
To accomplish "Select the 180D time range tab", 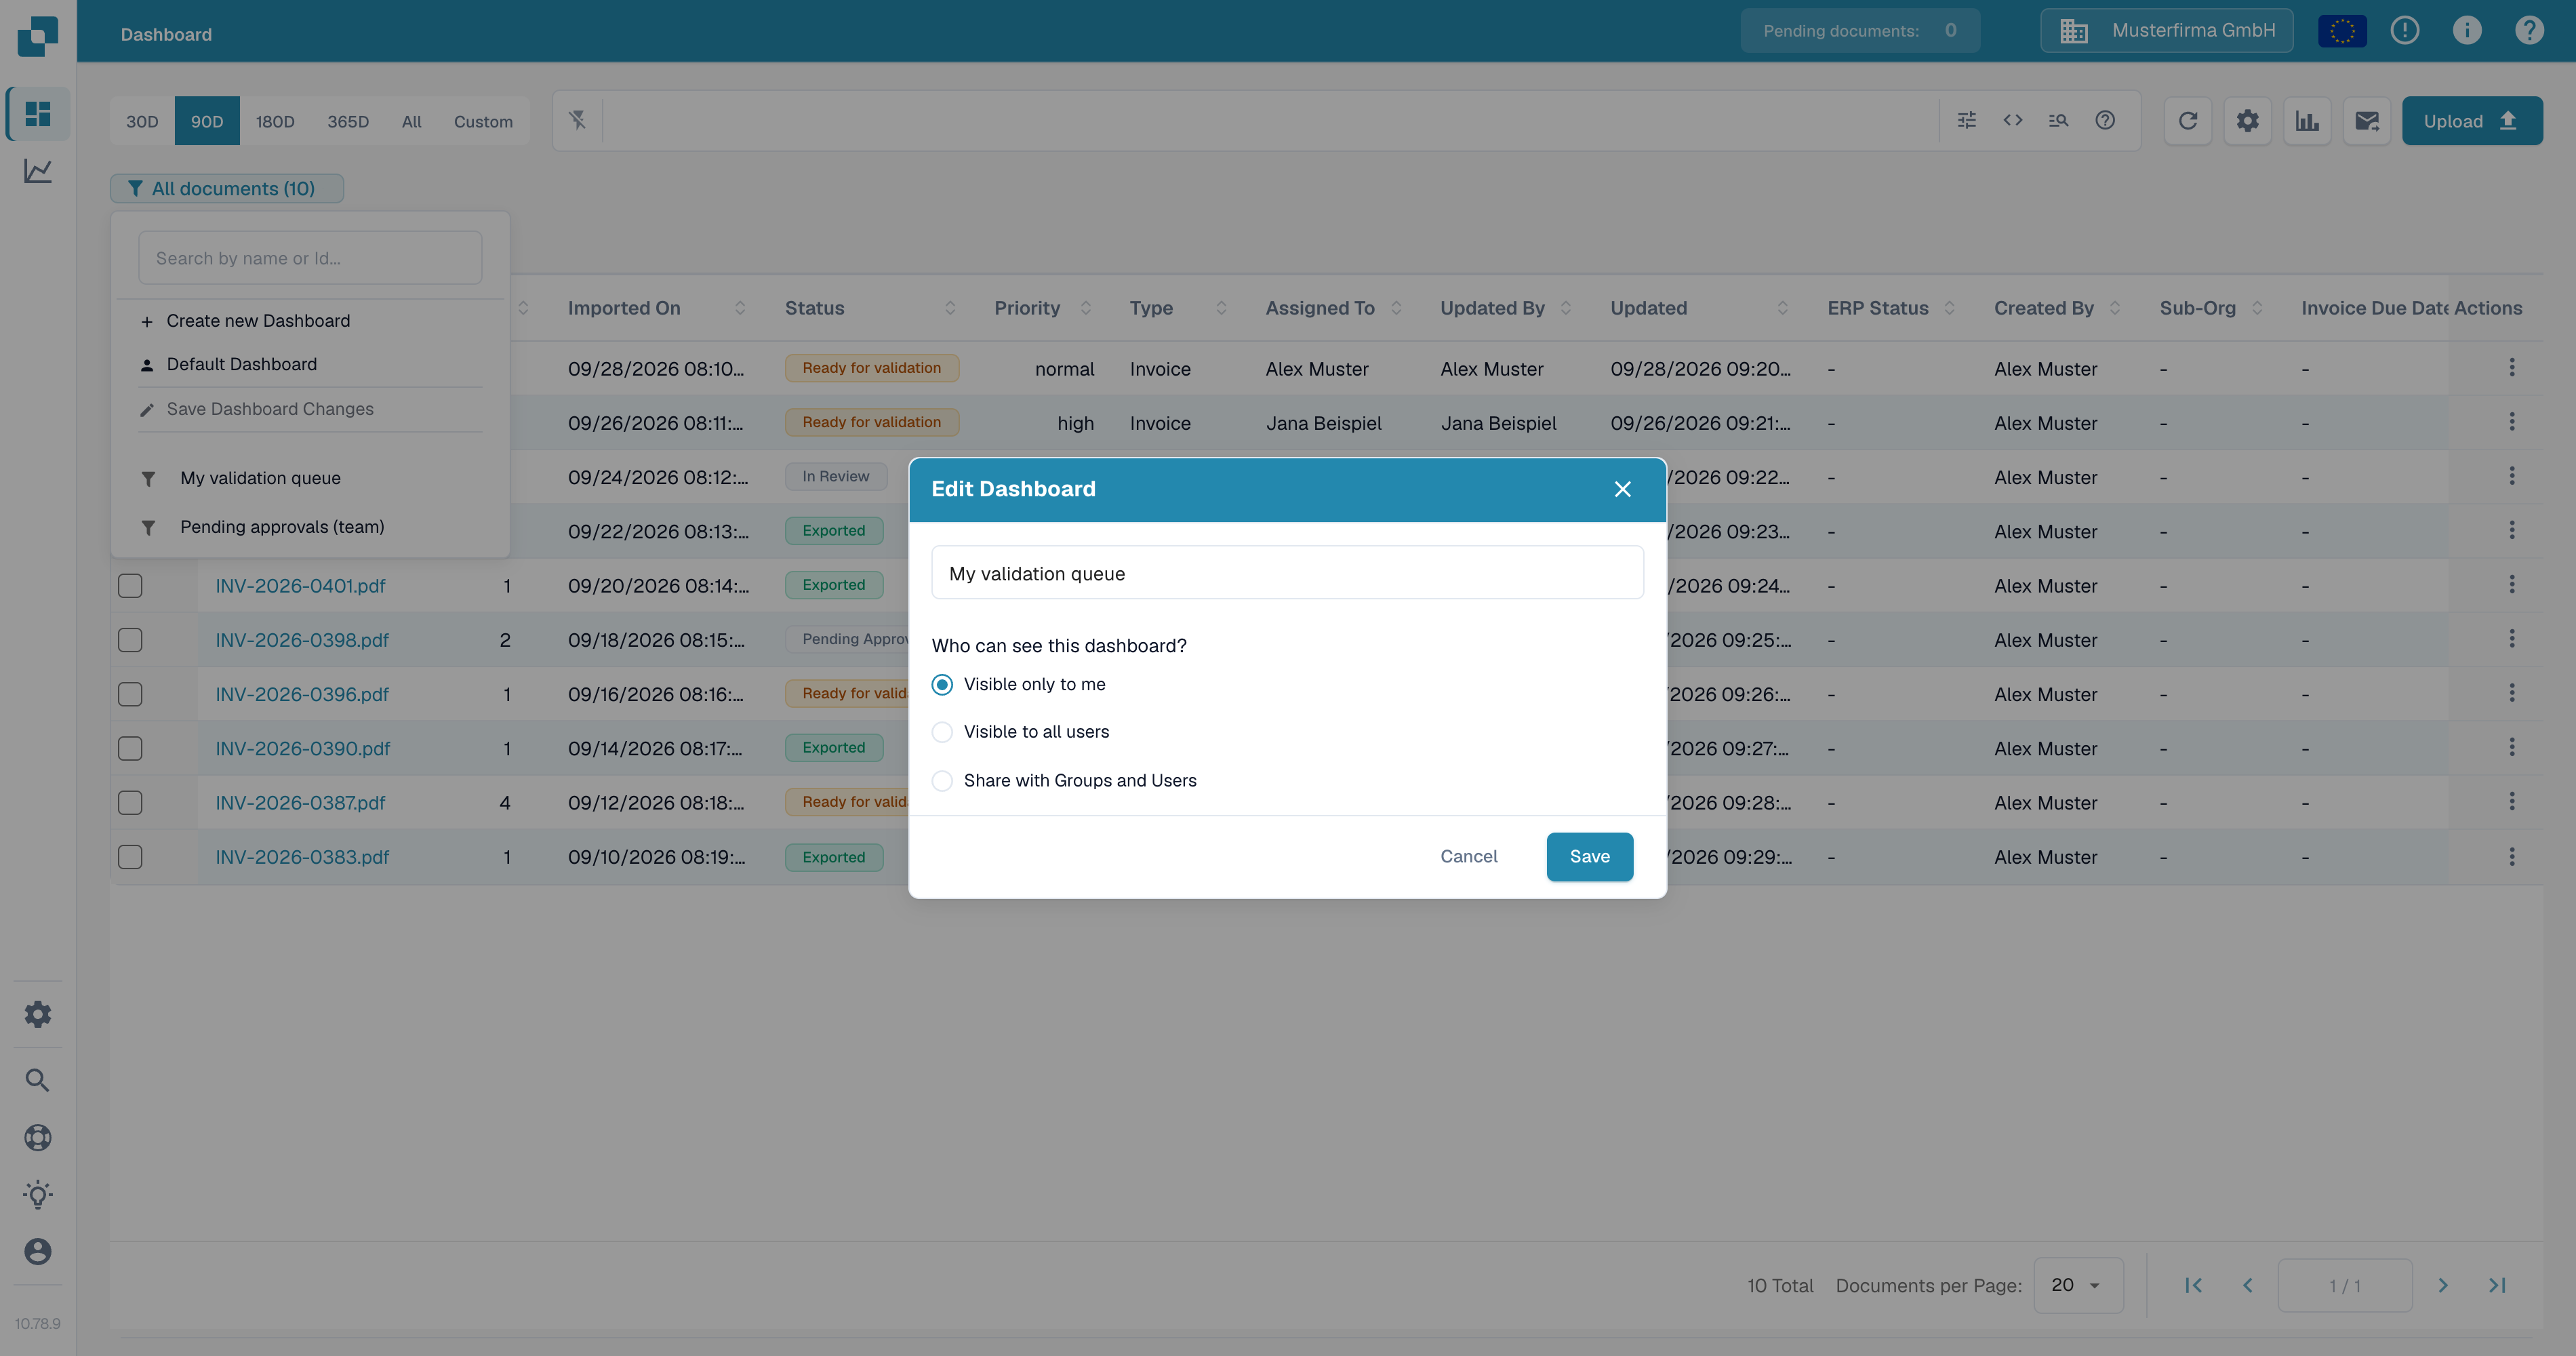I will click(275, 121).
